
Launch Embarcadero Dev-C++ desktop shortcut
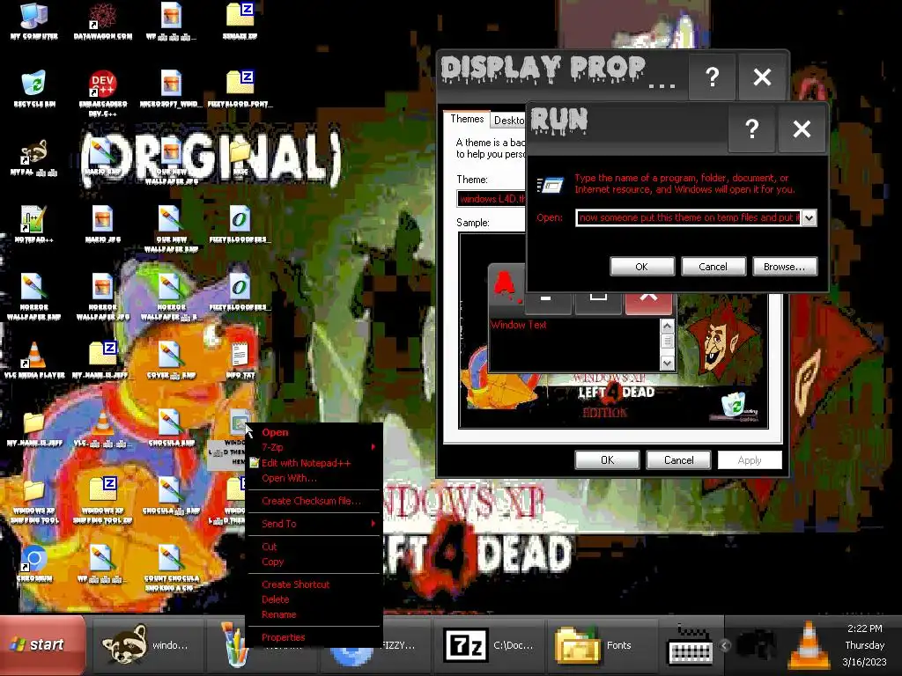(103, 92)
